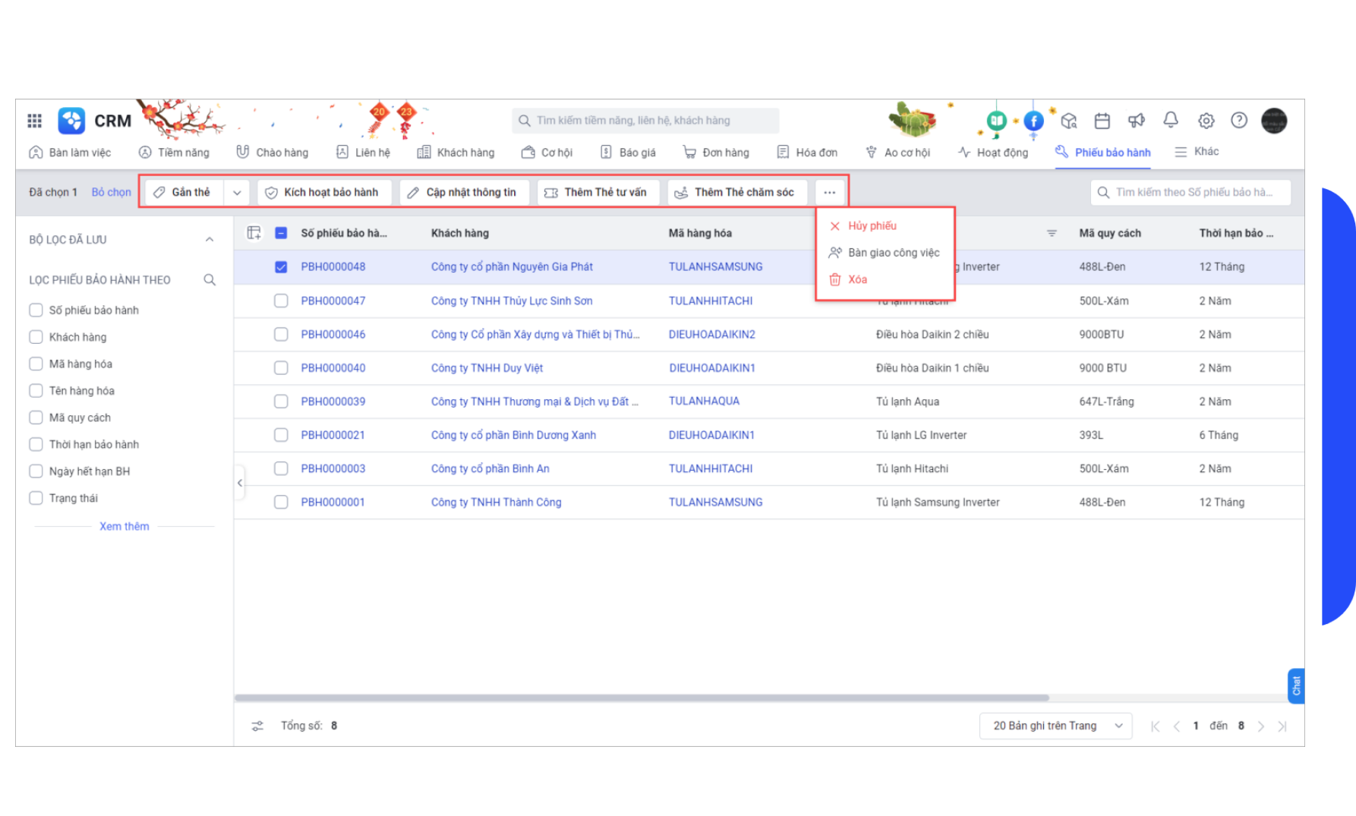Open the calendar icon in header
The image size is (1356, 816).
coord(1102,121)
